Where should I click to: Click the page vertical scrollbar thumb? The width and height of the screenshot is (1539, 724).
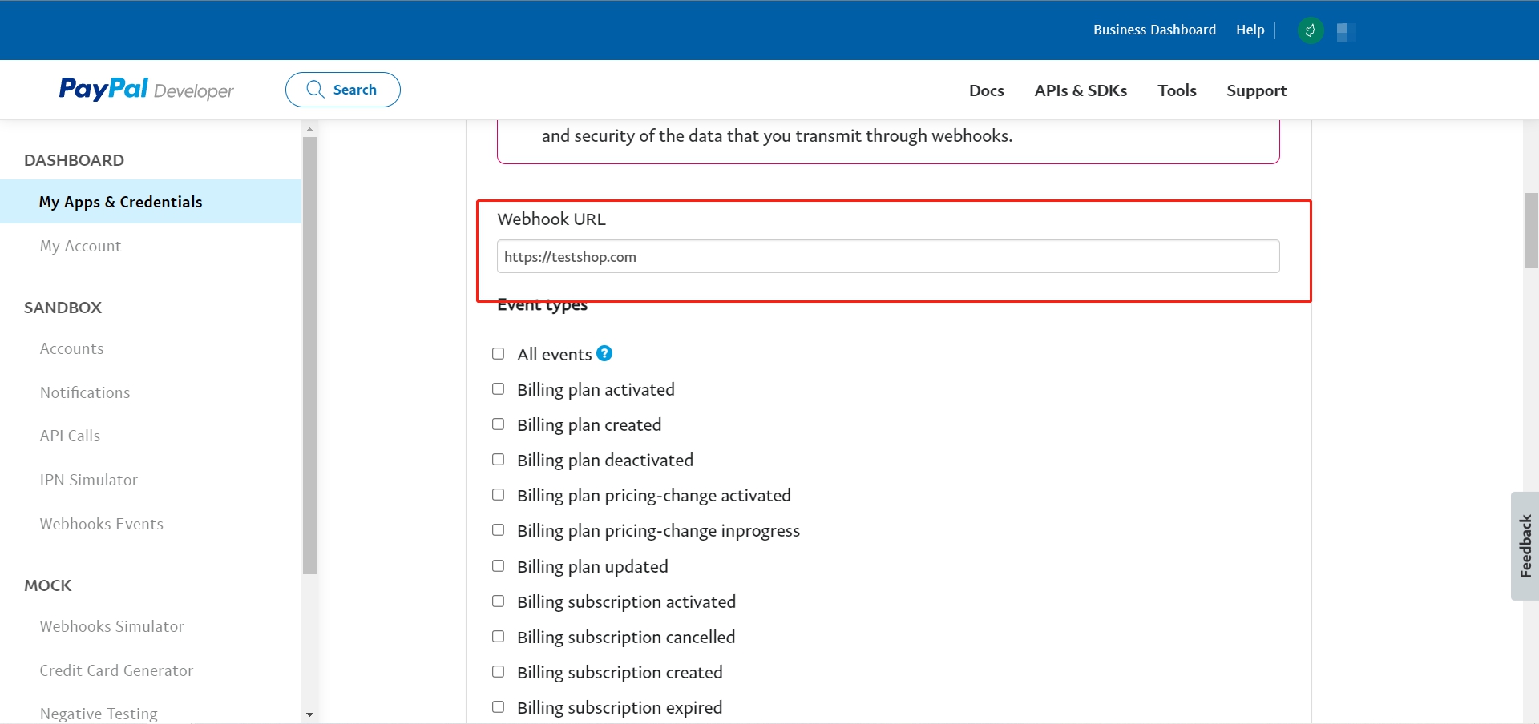(x=1531, y=231)
